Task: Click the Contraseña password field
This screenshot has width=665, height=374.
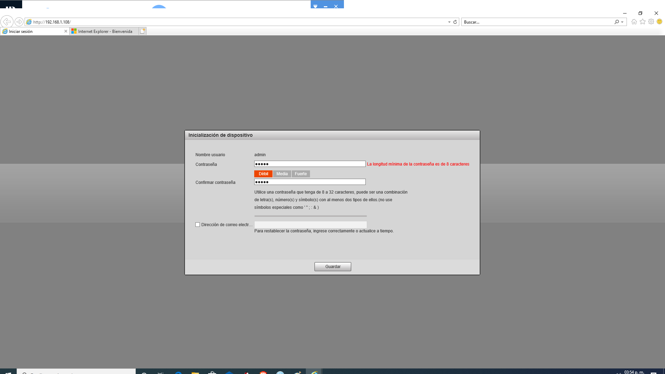Action: 310,164
